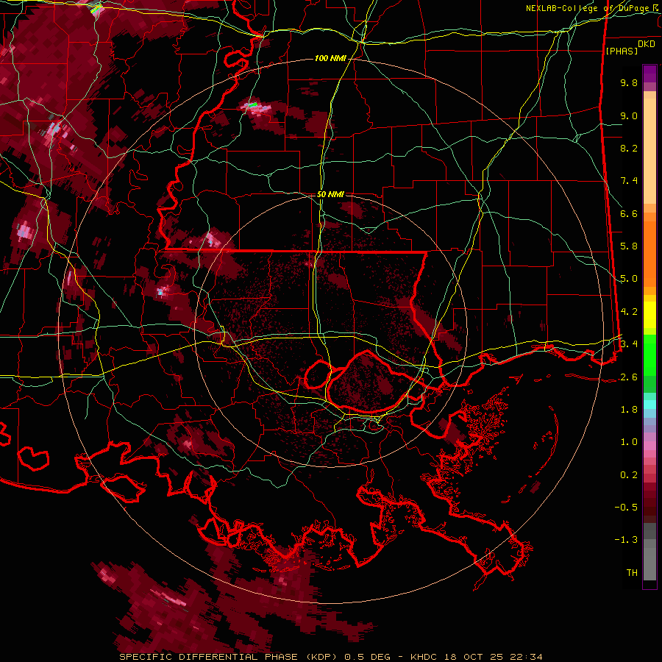Click the DKD legend label
Image resolution: width=662 pixels, height=662 pixels.
647,43
